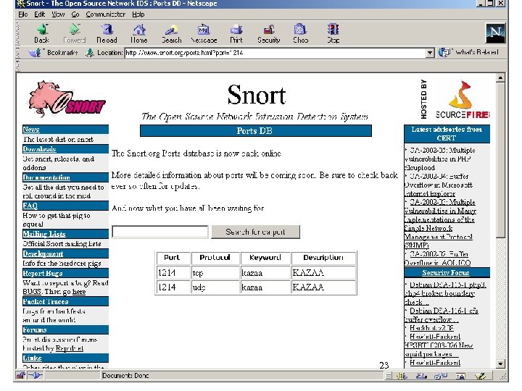
Task: Open the Downloads sidebar link
Action: (39, 149)
